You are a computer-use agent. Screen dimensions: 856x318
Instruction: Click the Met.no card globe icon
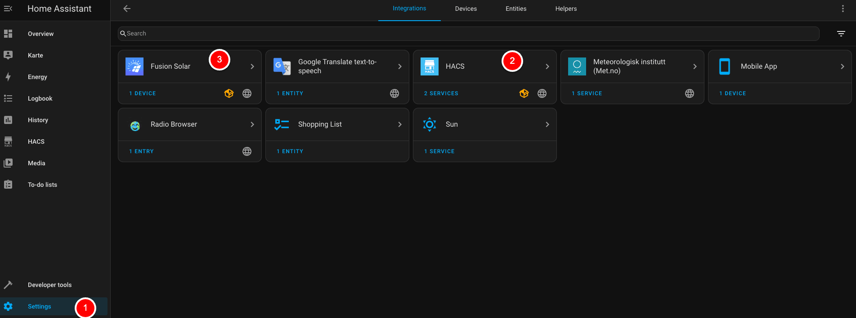click(x=689, y=93)
